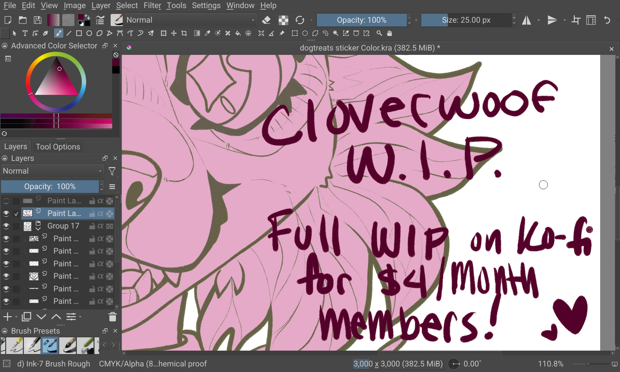The width and height of the screenshot is (620, 372).
Task: Select the Text tool
Action: [25, 33]
